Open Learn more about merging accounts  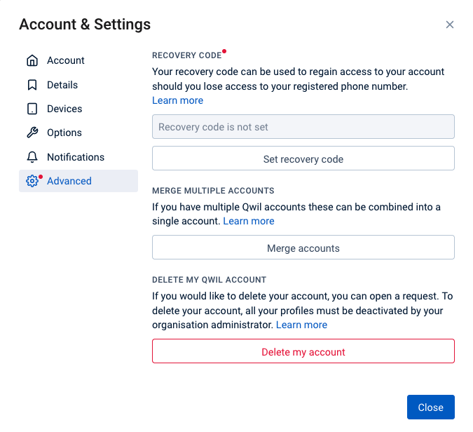pyautogui.click(x=249, y=221)
